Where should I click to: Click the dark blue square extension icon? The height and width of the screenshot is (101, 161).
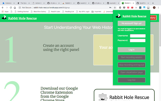(x=140, y=8)
